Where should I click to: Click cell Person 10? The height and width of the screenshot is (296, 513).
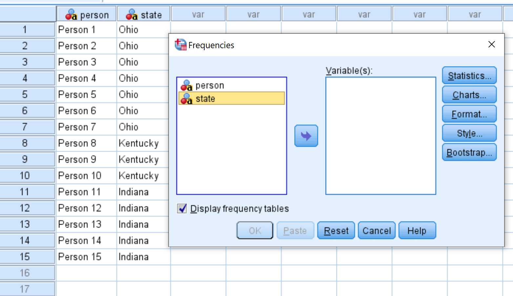click(87, 176)
